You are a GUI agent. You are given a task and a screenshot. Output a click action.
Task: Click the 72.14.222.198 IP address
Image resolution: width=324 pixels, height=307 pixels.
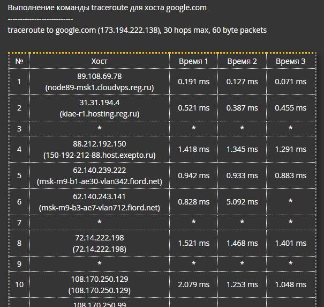point(100,238)
